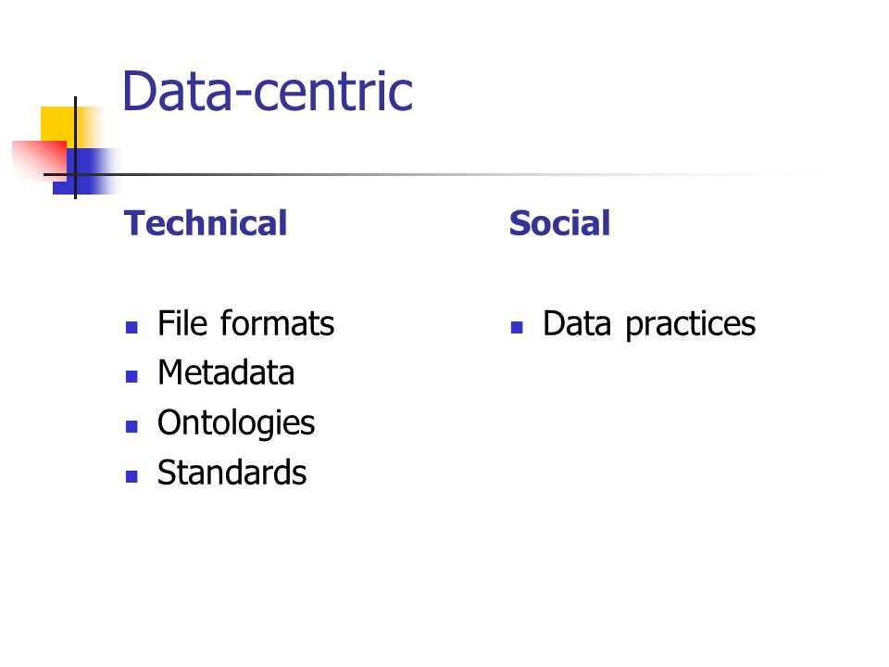Select the Social column heading
The width and height of the screenshot is (889, 667).
pyautogui.click(x=559, y=223)
